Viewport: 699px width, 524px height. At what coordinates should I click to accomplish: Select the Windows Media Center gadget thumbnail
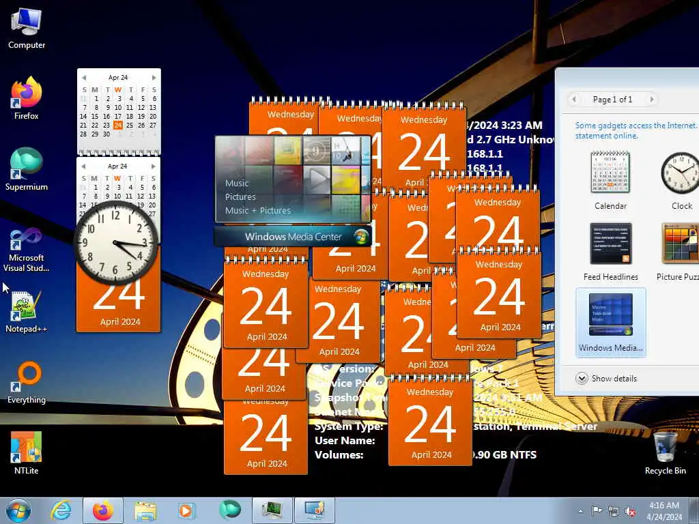coord(610,322)
